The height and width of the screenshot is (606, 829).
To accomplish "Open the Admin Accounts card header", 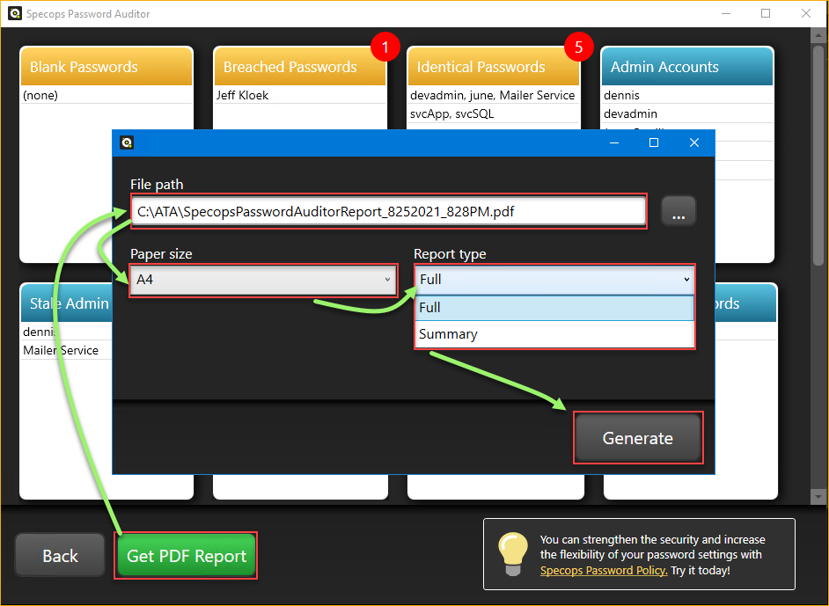I will pyautogui.click(x=686, y=67).
